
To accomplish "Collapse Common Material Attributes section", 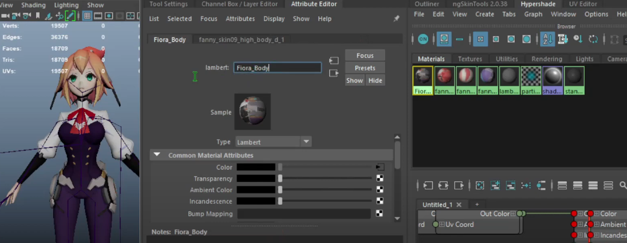I will (x=157, y=155).
